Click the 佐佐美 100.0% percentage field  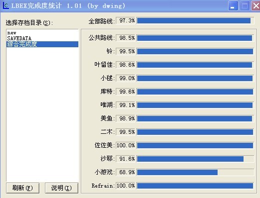126,145
